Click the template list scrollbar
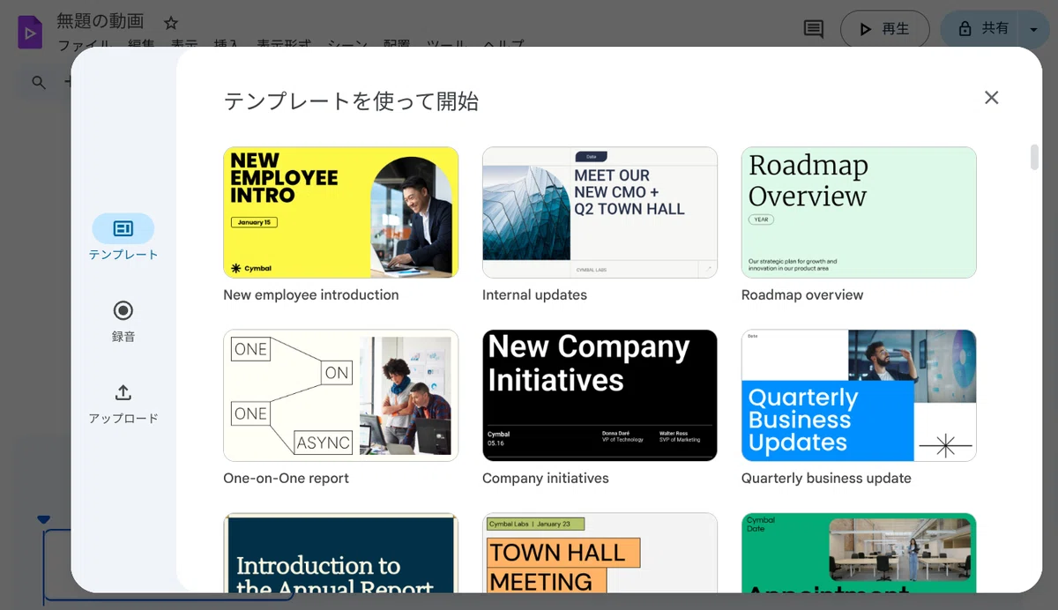Image resolution: width=1058 pixels, height=610 pixels. coord(1035,157)
